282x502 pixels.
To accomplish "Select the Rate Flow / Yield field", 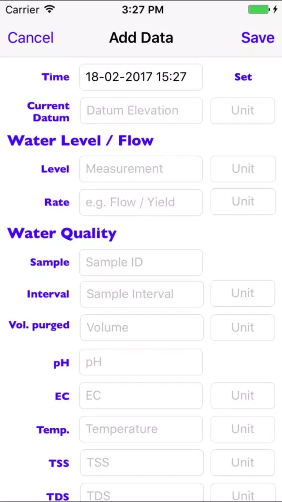I will click(x=141, y=202).
